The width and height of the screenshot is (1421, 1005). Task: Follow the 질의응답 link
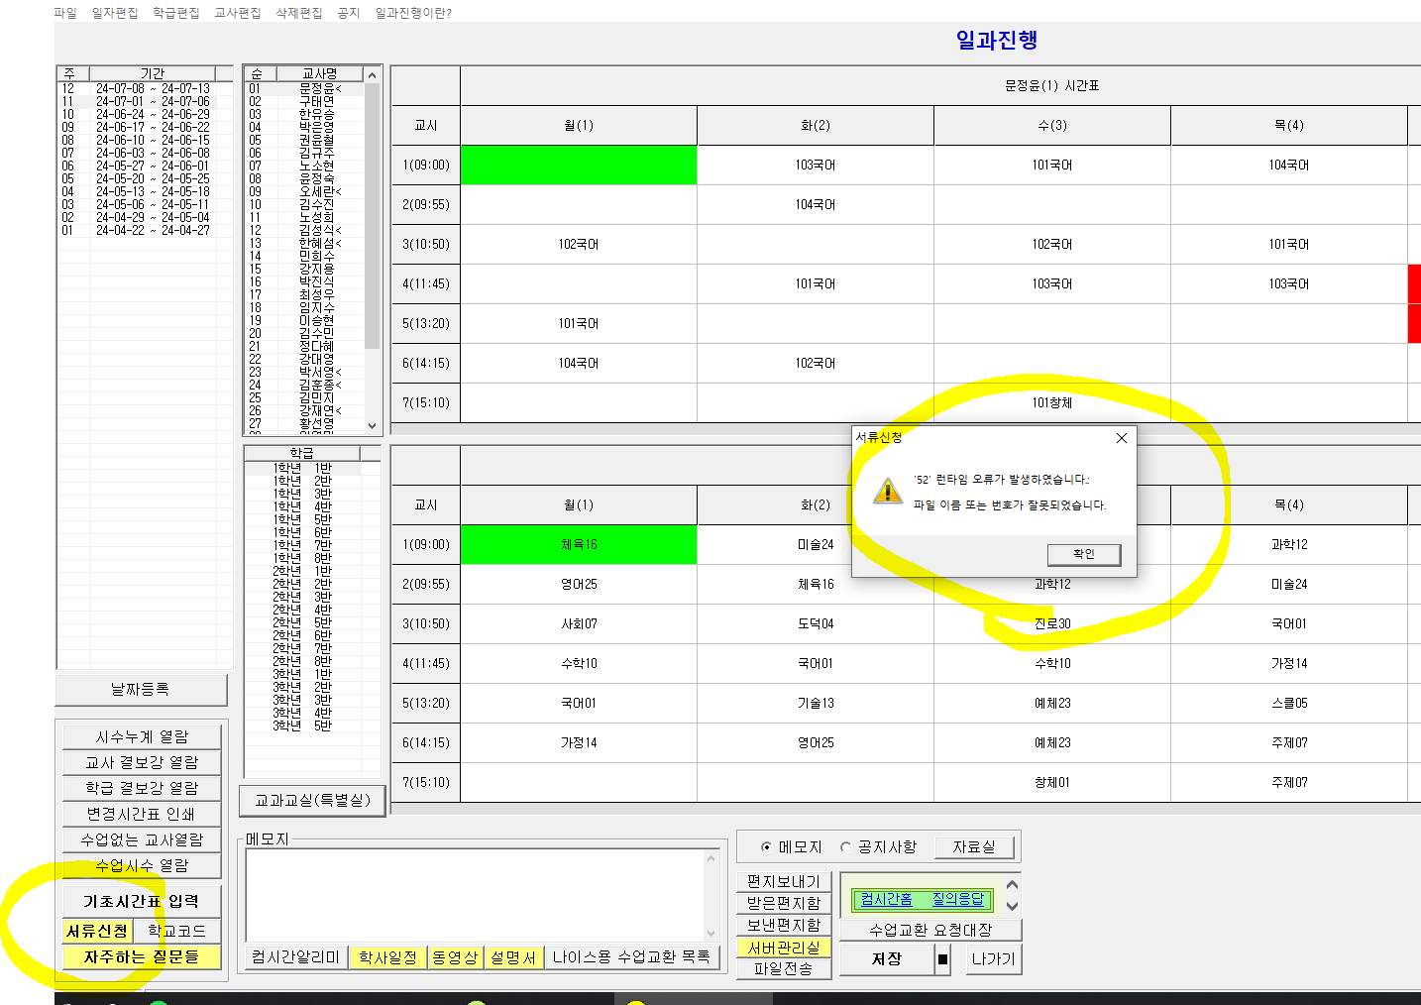pyautogui.click(x=958, y=899)
